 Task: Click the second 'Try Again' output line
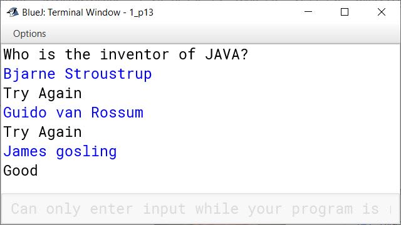[43, 132]
